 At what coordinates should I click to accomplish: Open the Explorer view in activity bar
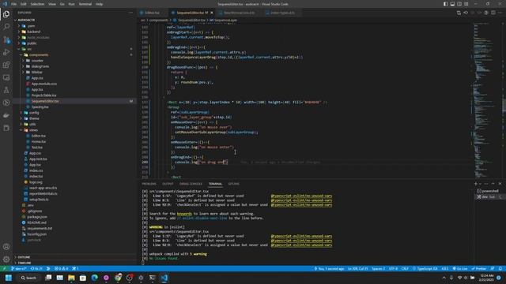6,14
